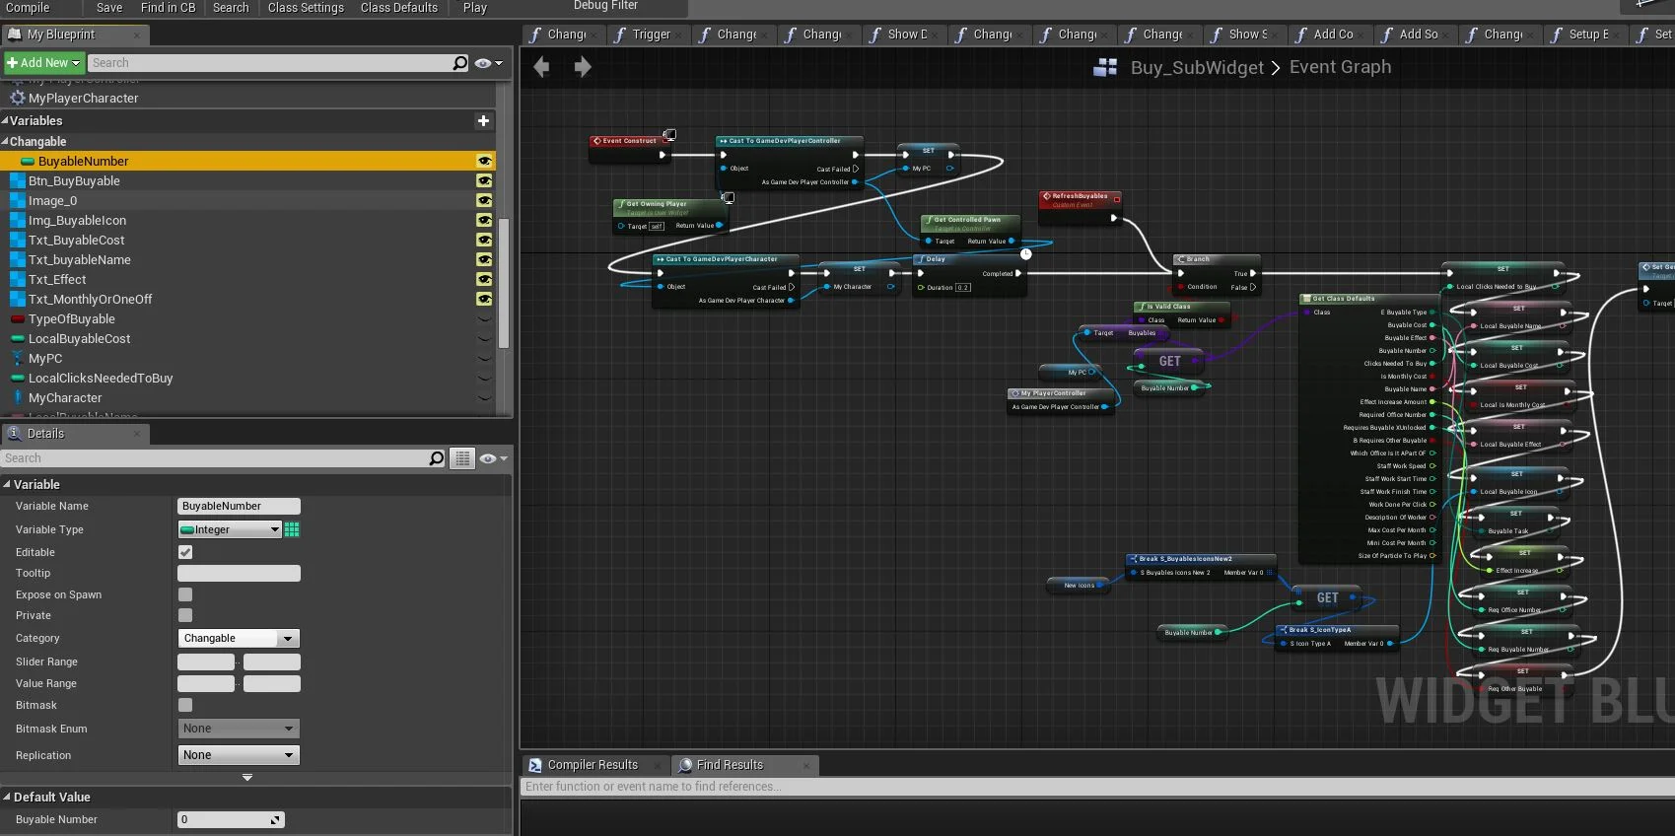Go forward with the graph forward arrow

[x=583, y=67]
